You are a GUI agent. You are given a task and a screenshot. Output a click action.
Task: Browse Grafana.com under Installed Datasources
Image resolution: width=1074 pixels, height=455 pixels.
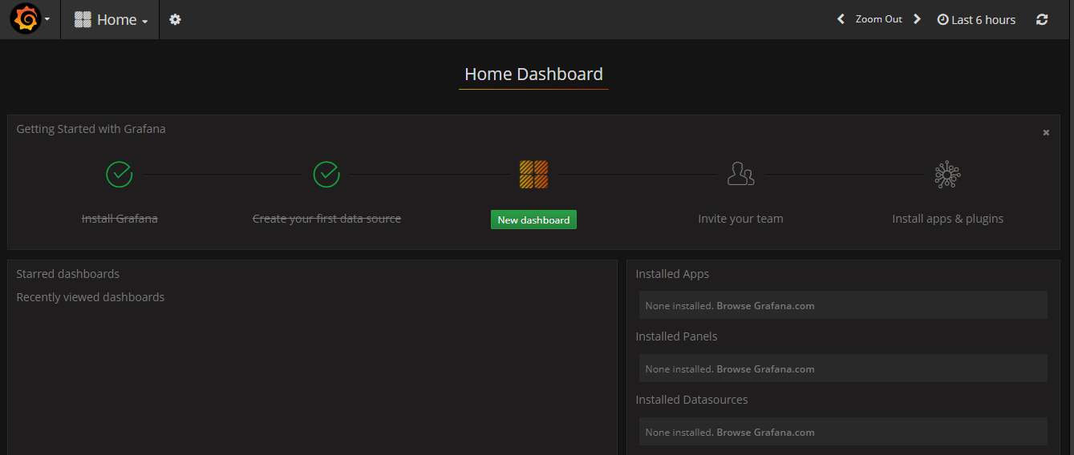click(x=765, y=433)
